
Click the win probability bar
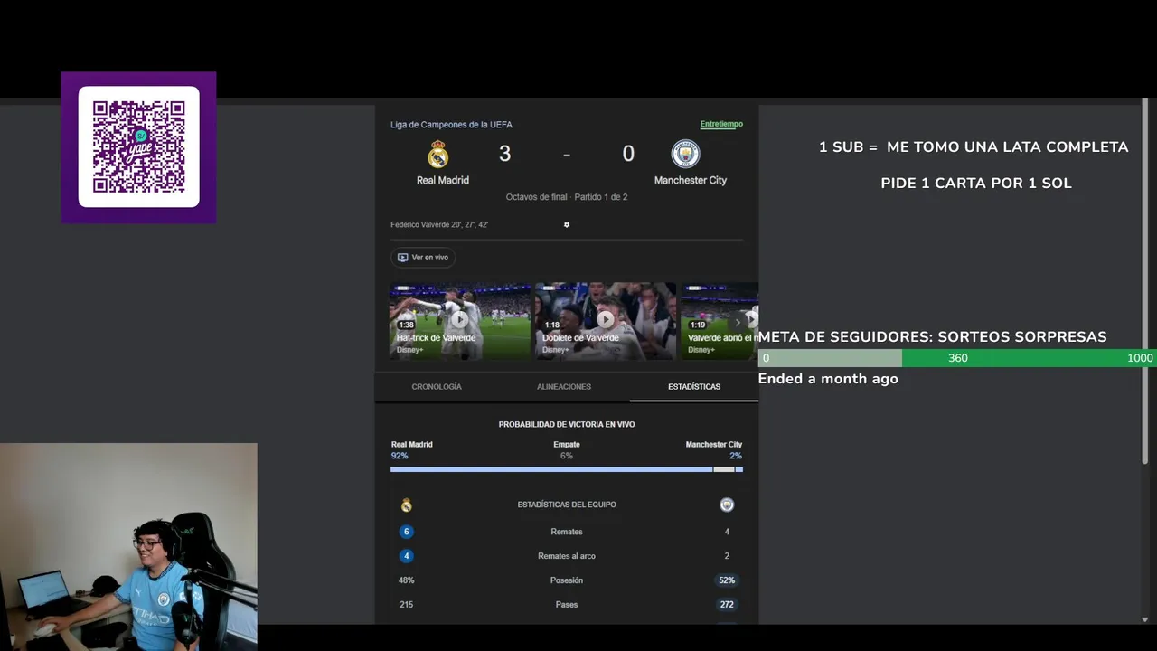click(x=567, y=469)
